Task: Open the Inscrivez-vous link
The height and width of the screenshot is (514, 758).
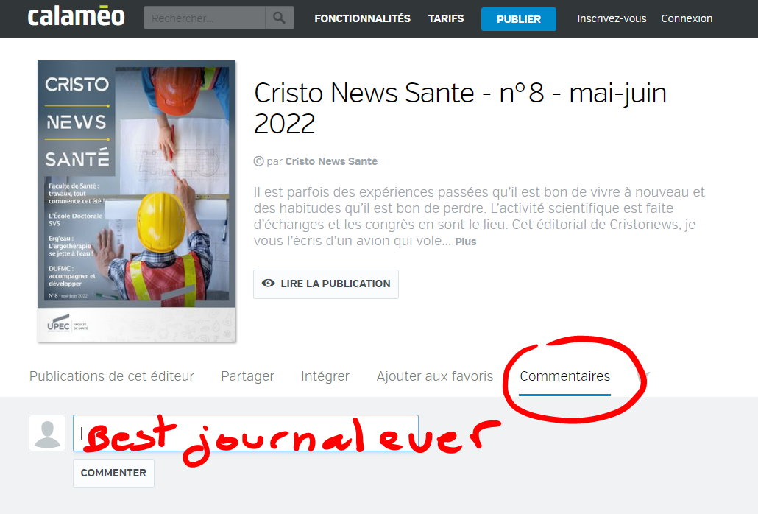Action: 612,18
